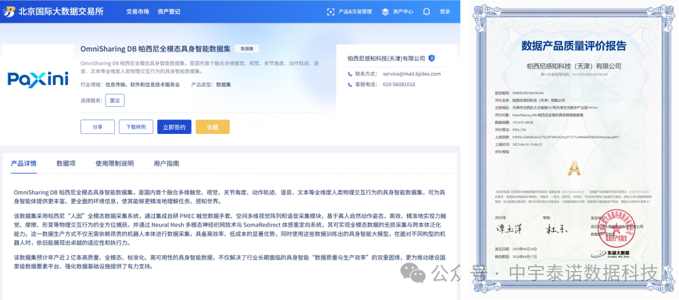Click the phone icon beside 联系方式
The image size is (679, 300).
pyautogui.click(x=350, y=74)
